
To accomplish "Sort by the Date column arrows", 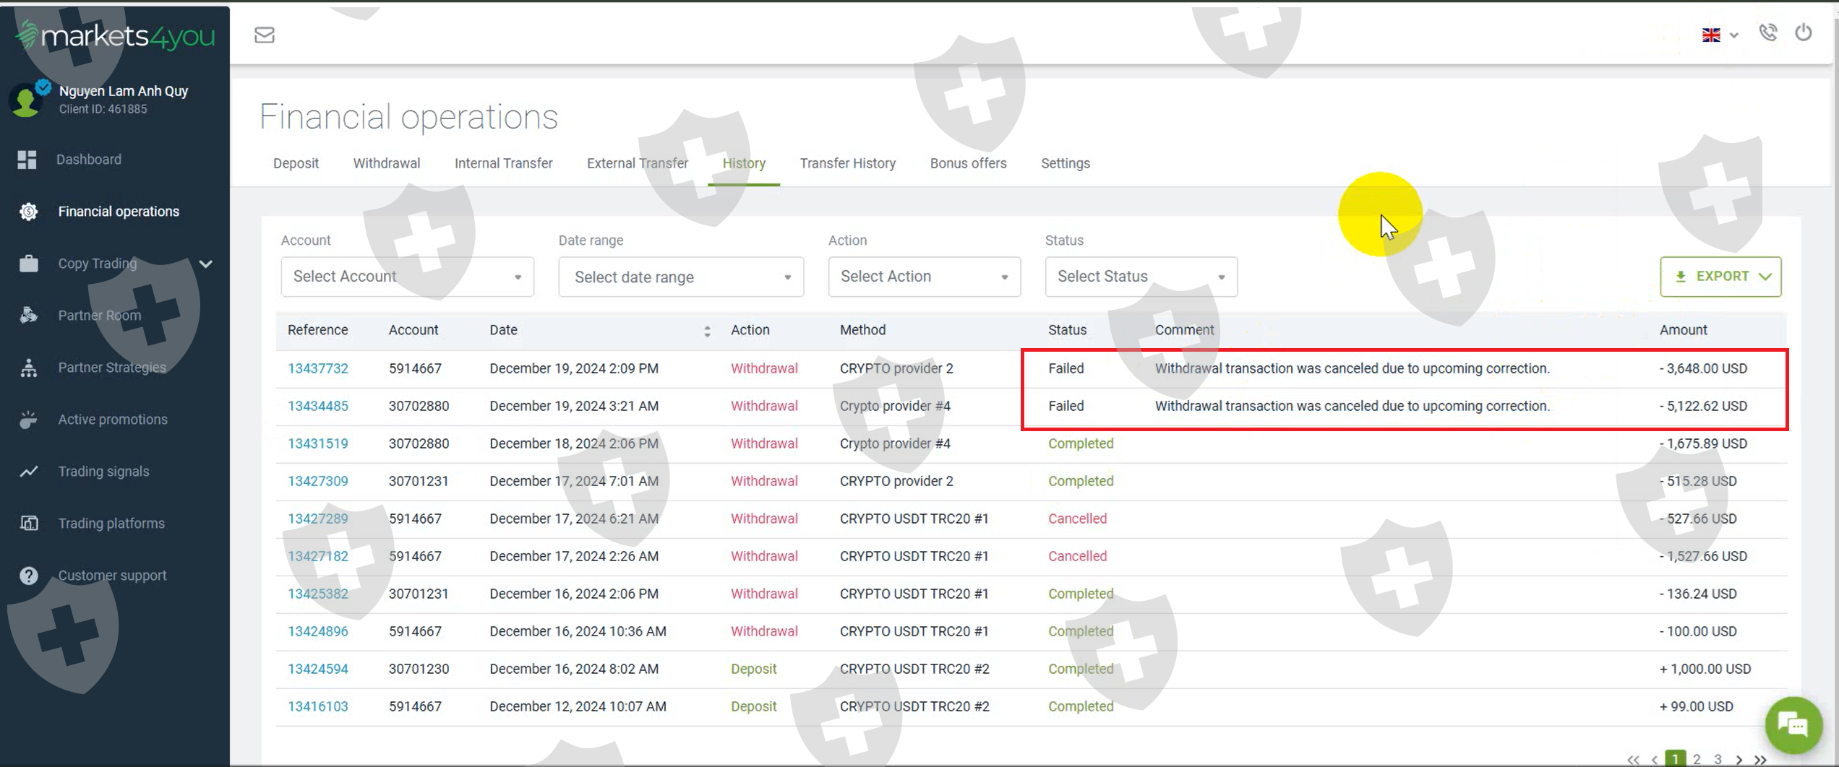I will pyautogui.click(x=707, y=331).
